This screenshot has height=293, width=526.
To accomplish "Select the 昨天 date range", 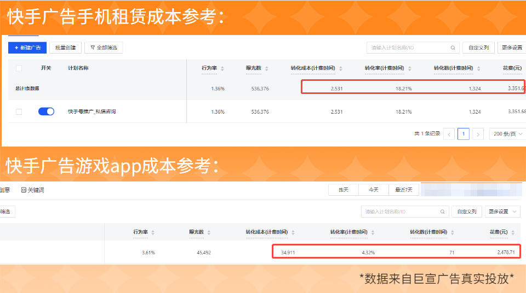I will click(x=344, y=190).
